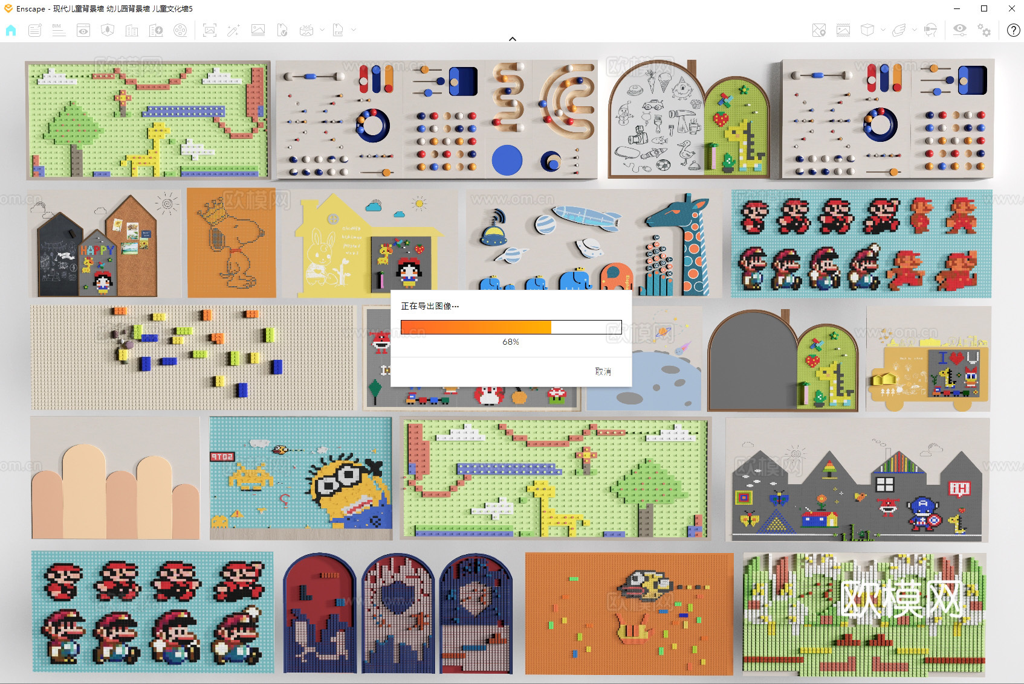1024x684 pixels.
Task: Click the Enscape logo in title bar
Action: 8,8
